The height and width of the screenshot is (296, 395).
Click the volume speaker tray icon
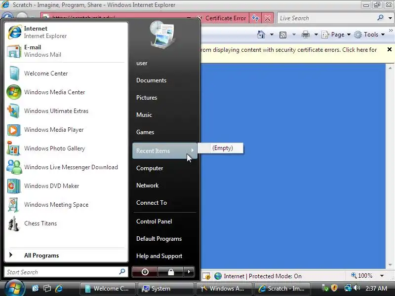pyautogui.click(x=356, y=288)
